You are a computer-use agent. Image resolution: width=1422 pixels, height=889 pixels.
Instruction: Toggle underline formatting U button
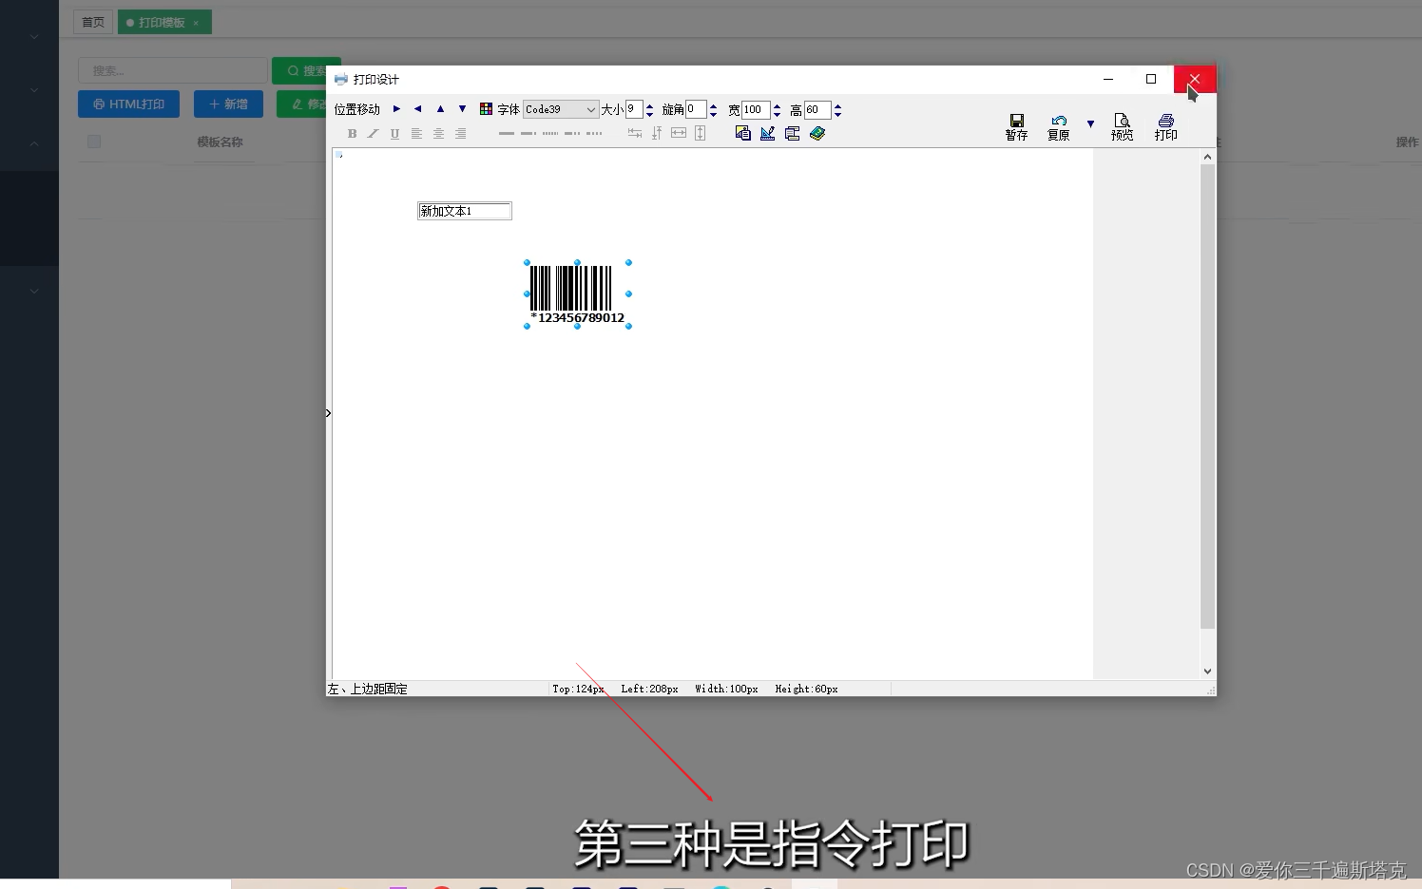pyautogui.click(x=394, y=134)
